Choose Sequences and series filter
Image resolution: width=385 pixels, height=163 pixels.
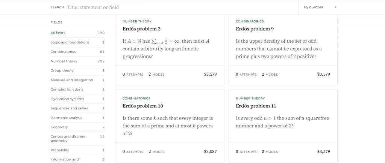coord(77,108)
